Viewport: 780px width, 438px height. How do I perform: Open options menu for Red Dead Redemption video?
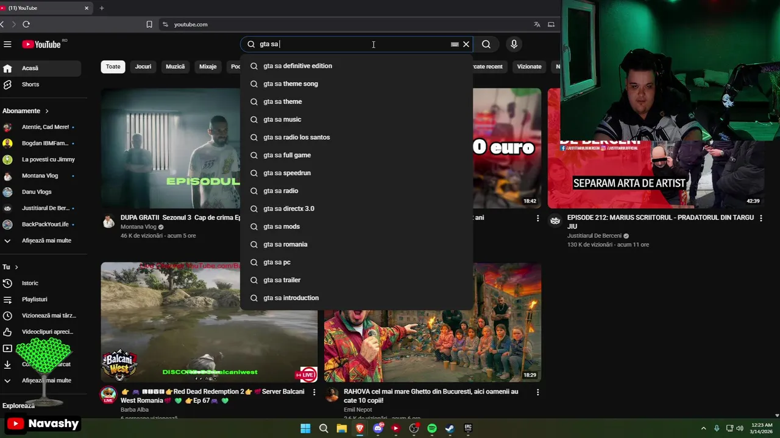(314, 392)
